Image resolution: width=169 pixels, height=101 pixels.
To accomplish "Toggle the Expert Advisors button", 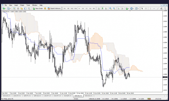I will [x=54, y=8].
